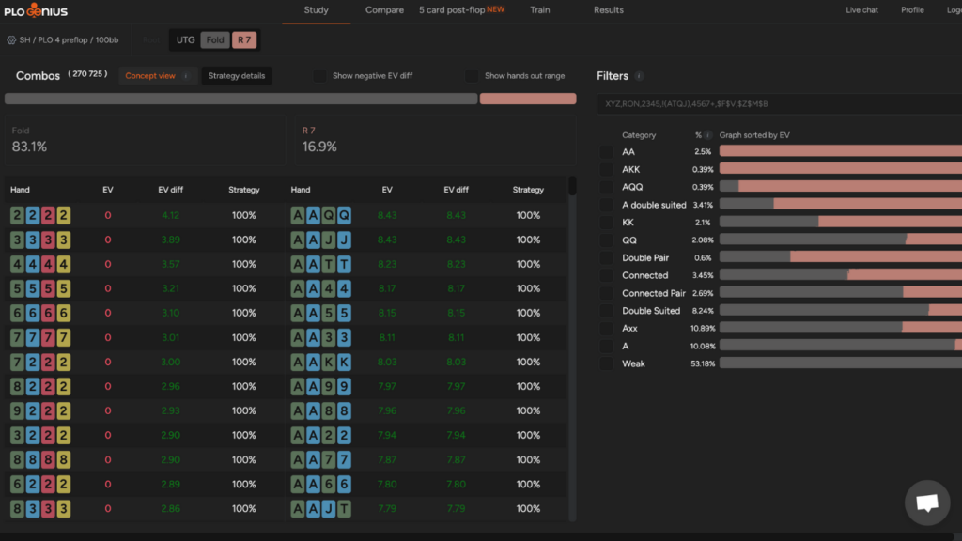
Task: Click the pink R 7 strategy bar segment
Action: [x=528, y=99]
